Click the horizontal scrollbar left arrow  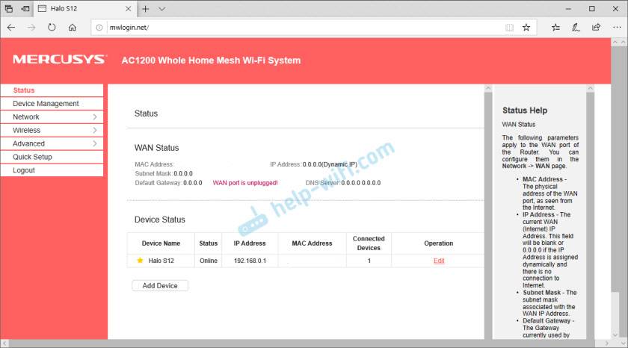(x=4, y=344)
